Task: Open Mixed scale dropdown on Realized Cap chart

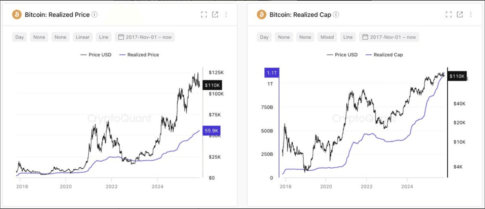Action: 327,37
